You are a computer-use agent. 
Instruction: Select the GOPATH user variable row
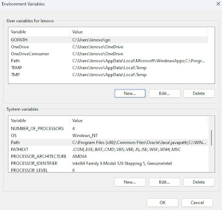pyautogui.click(x=109, y=40)
